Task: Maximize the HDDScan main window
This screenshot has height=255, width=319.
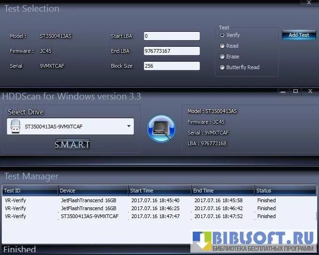Action: (x=295, y=92)
